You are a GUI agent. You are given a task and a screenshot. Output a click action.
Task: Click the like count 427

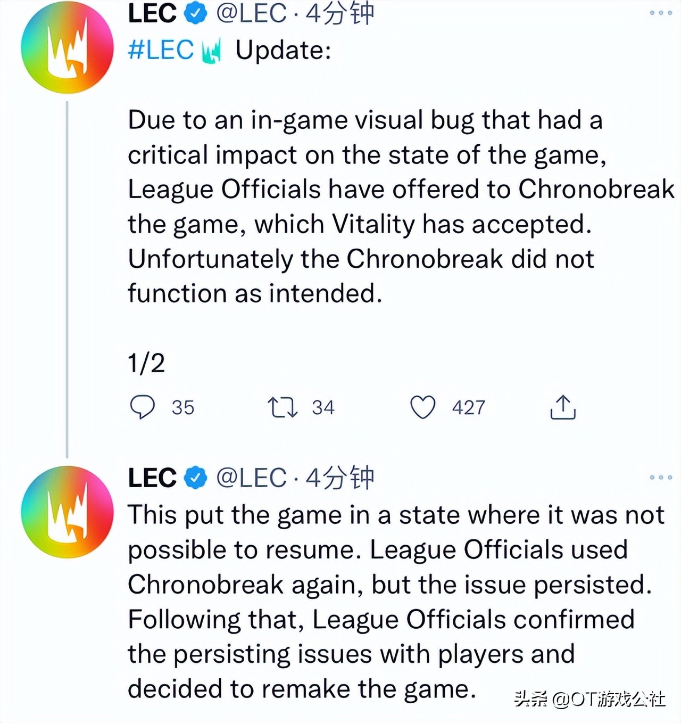click(468, 408)
